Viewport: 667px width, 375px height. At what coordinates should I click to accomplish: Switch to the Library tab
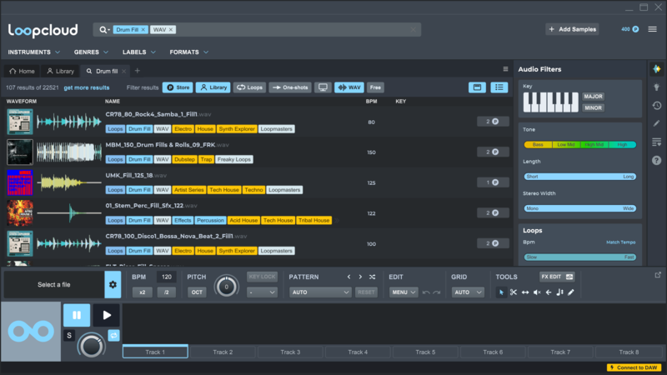(x=60, y=71)
